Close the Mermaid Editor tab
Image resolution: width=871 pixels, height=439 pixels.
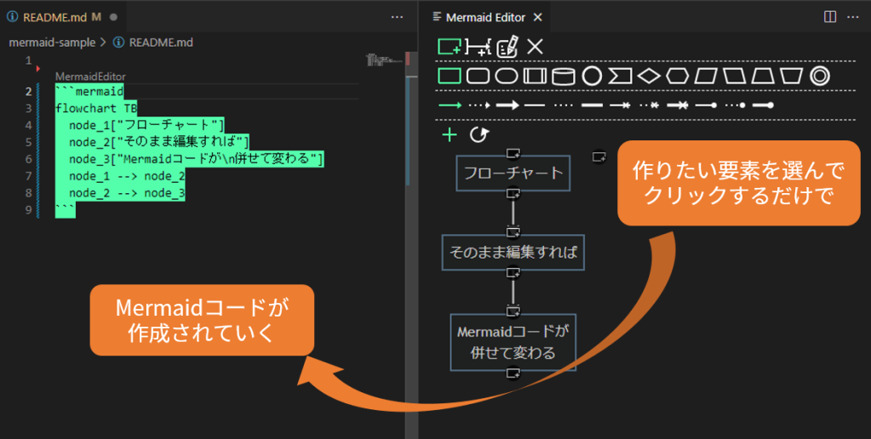537,17
